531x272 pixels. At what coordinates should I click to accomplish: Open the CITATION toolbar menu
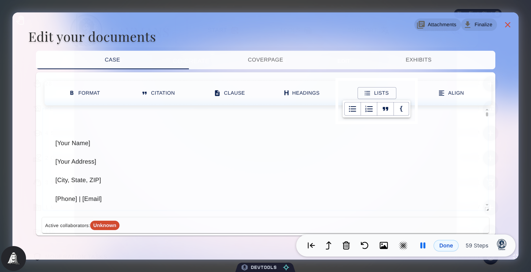click(158, 93)
